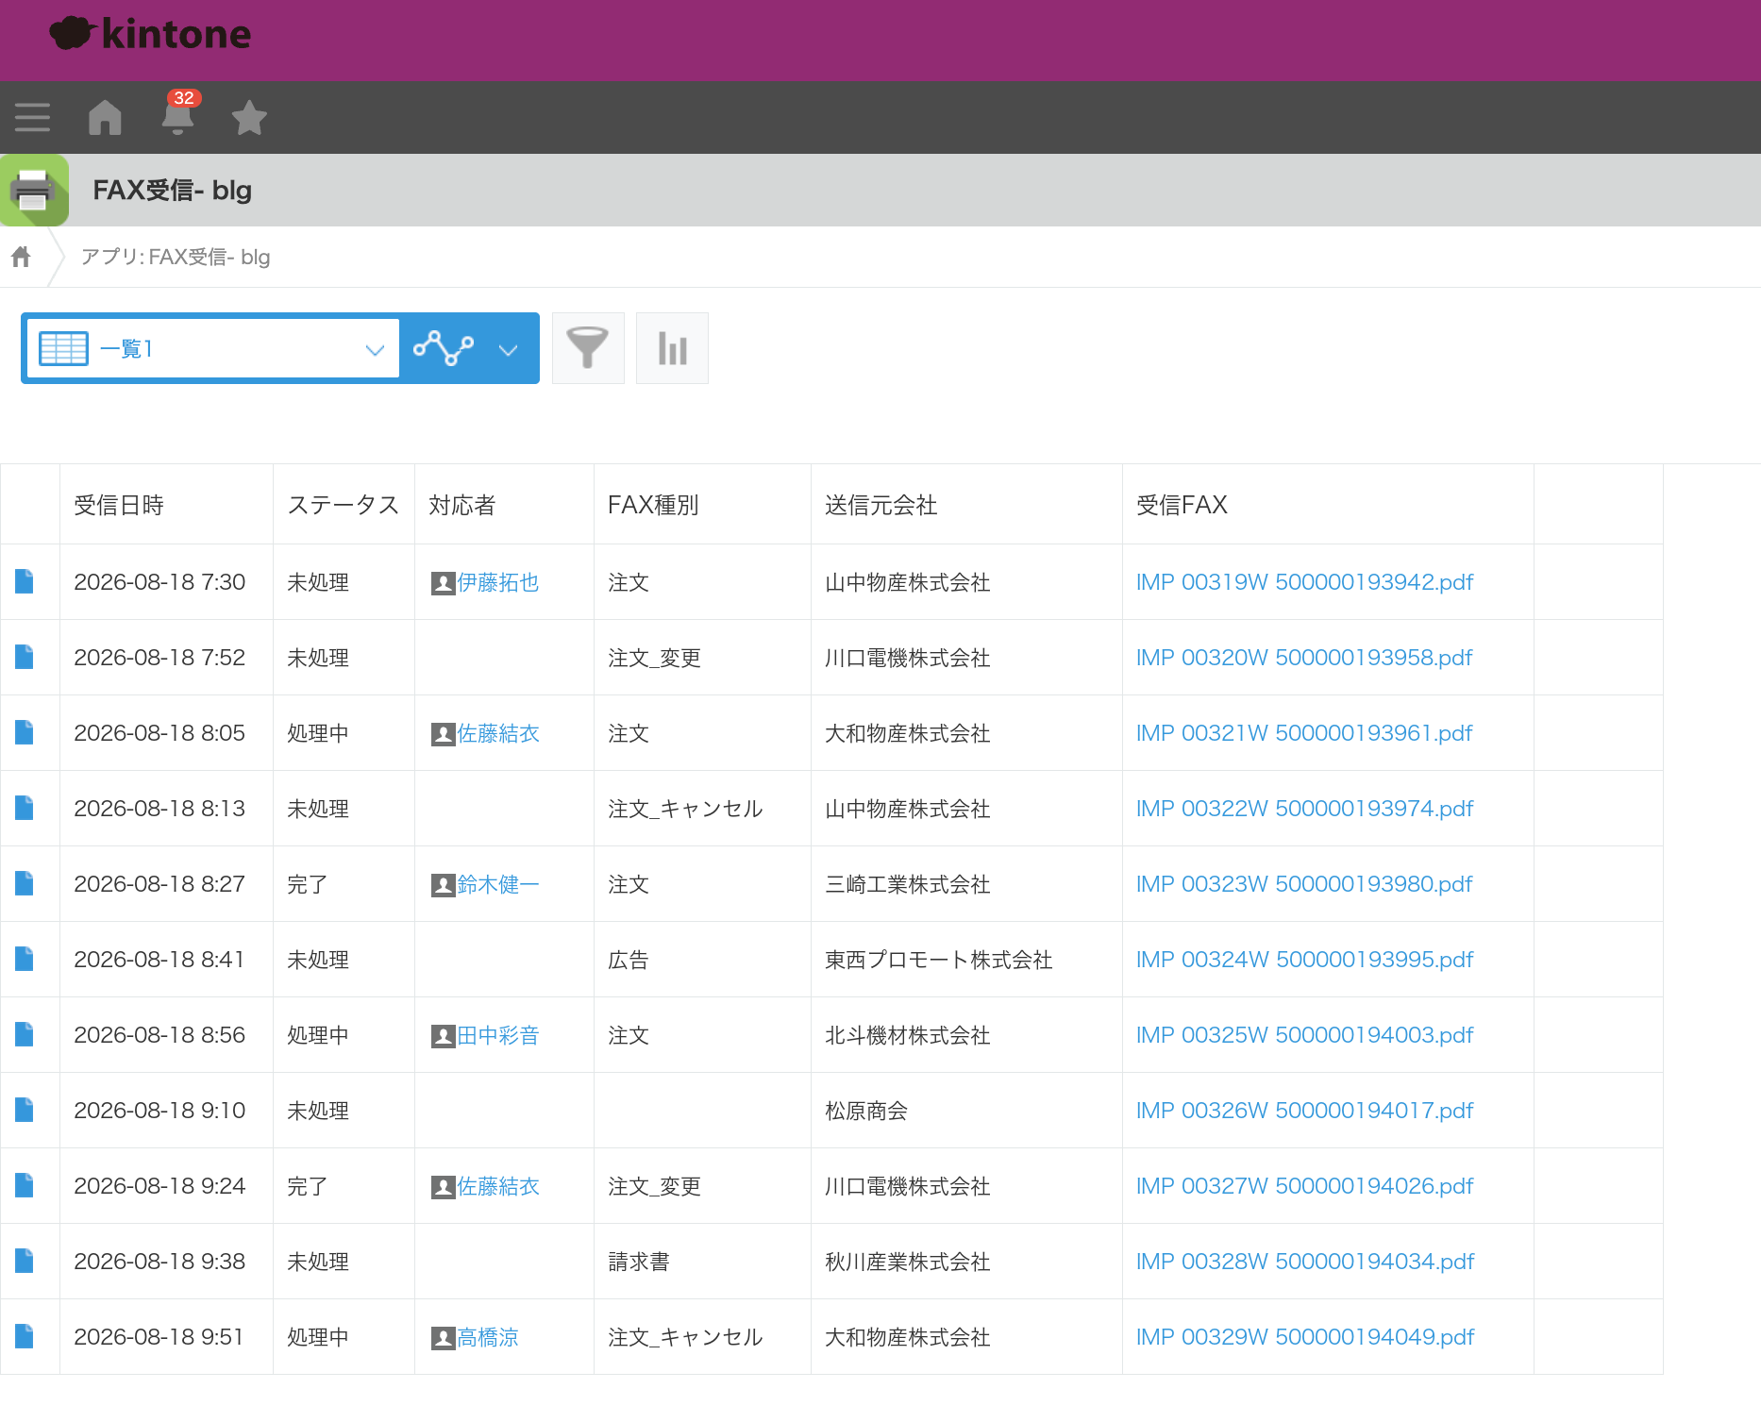
Task: Open record details icon for 2026-08-18 7:52
Action: point(25,657)
